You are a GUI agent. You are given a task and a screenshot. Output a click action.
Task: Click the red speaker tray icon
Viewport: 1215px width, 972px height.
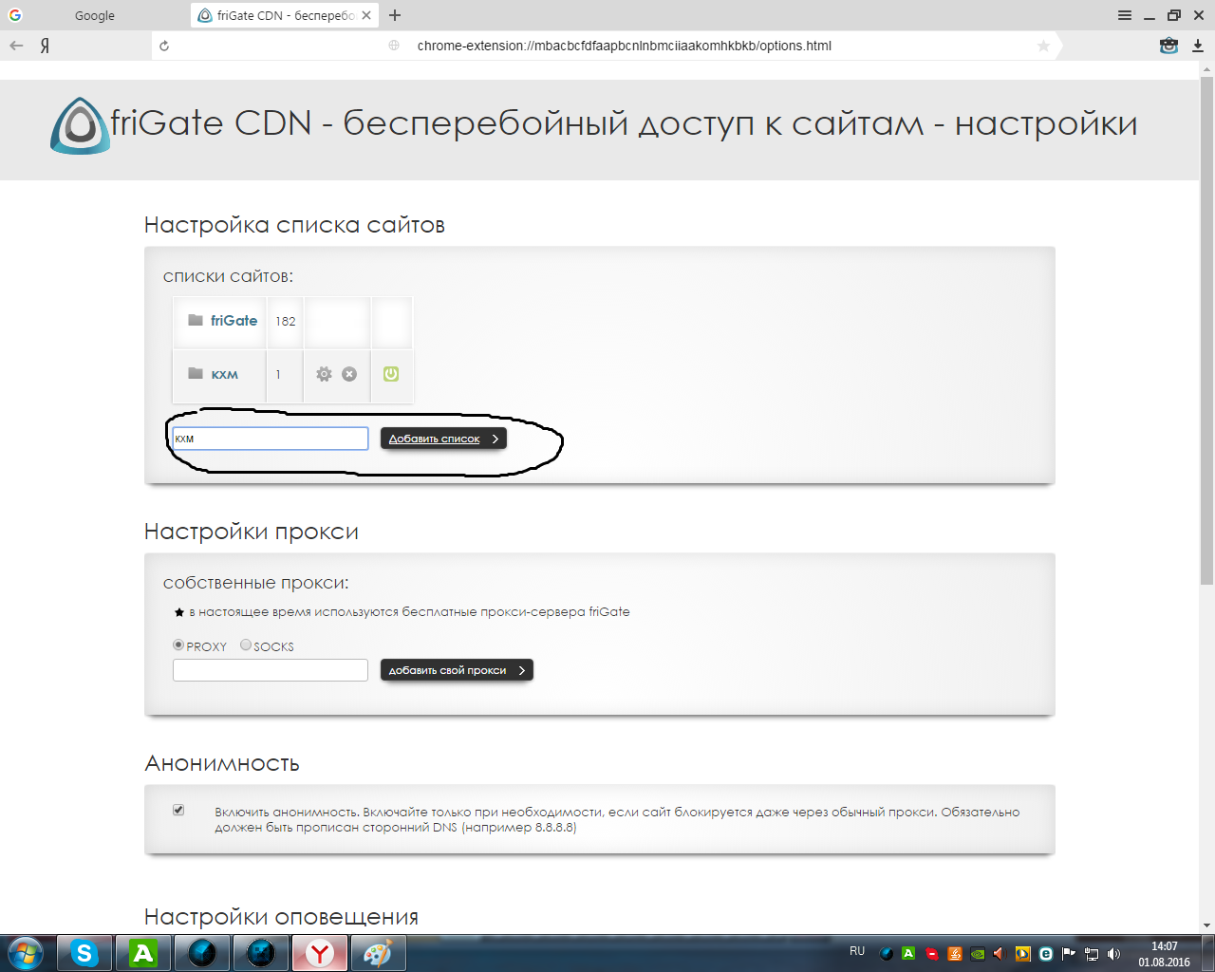coord(1000,954)
